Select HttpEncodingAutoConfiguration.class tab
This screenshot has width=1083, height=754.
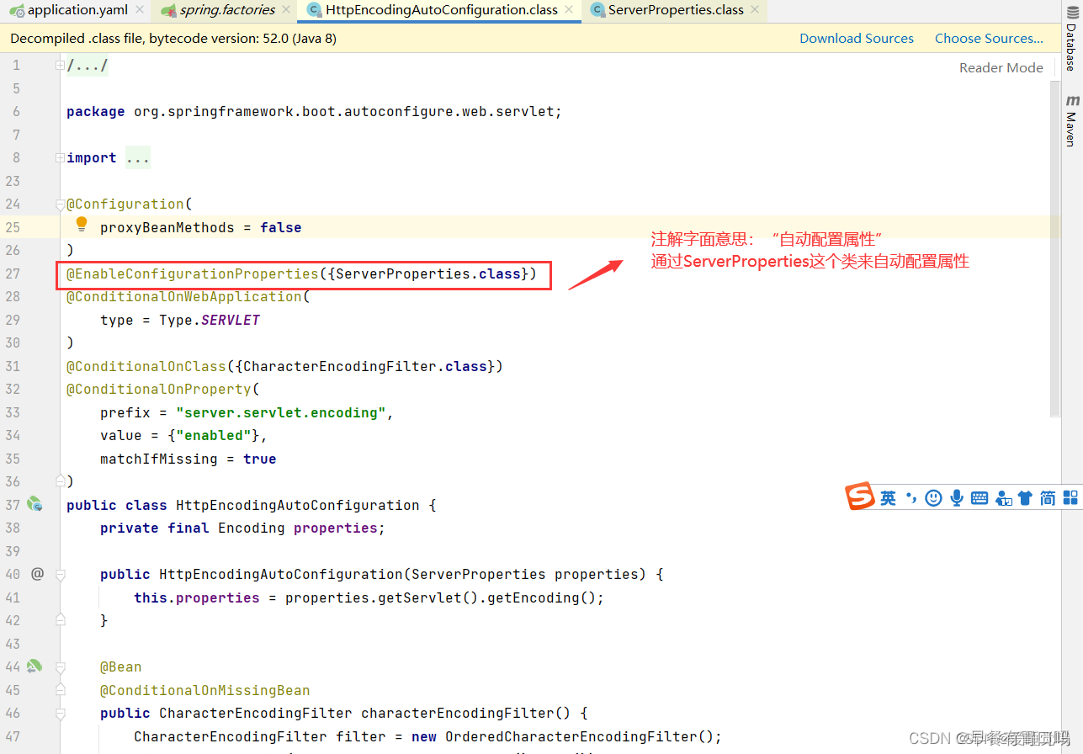tap(440, 10)
